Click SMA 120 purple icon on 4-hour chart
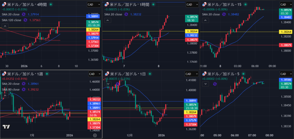Viewport: 294px width, 139px height. coord(26,20)
